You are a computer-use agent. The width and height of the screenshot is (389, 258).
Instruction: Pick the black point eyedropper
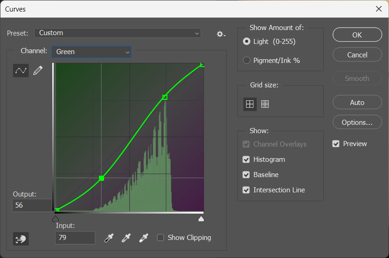[109, 238]
